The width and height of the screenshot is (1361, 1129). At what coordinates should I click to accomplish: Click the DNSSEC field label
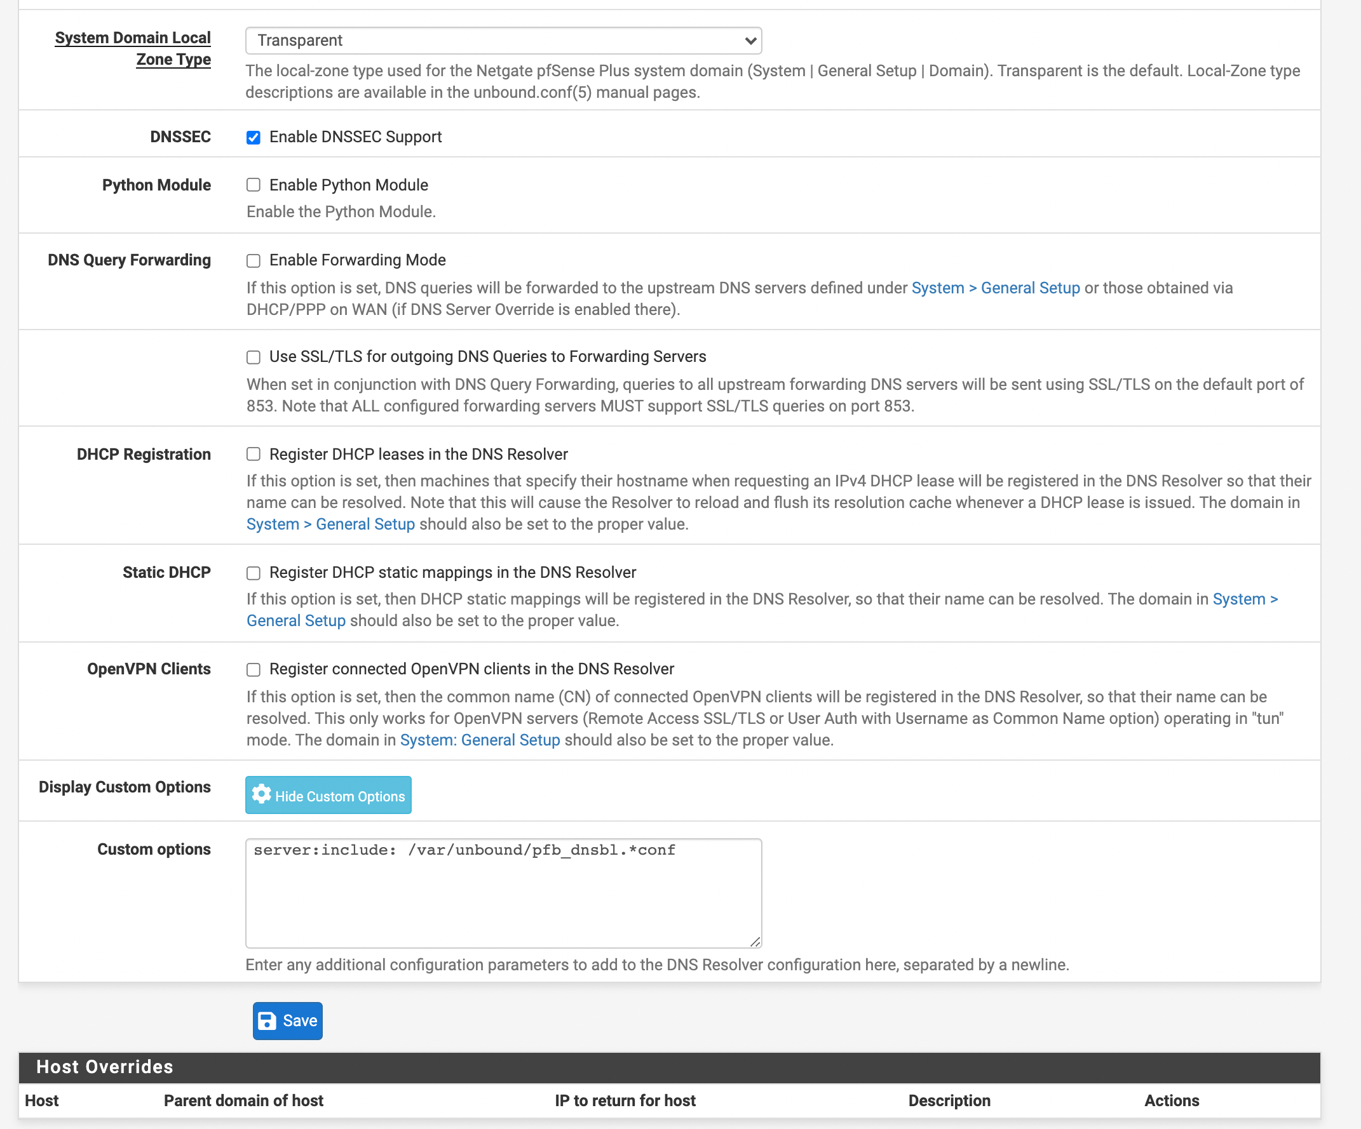pyautogui.click(x=180, y=137)
